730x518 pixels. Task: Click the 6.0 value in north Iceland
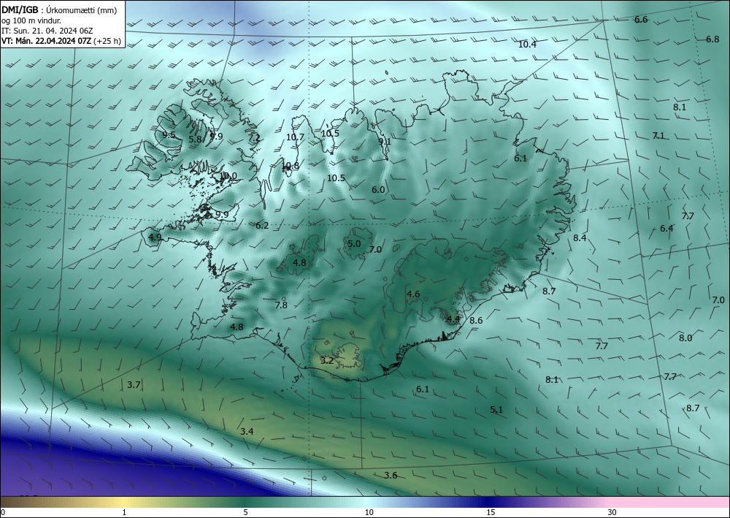click(x=378, y=190)
